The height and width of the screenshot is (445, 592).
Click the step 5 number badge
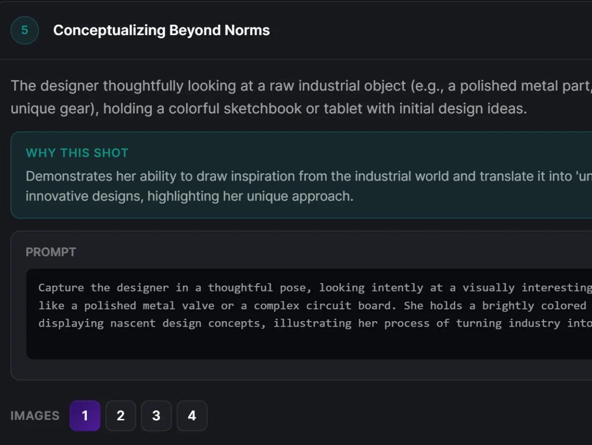click(x=25, y=31)
